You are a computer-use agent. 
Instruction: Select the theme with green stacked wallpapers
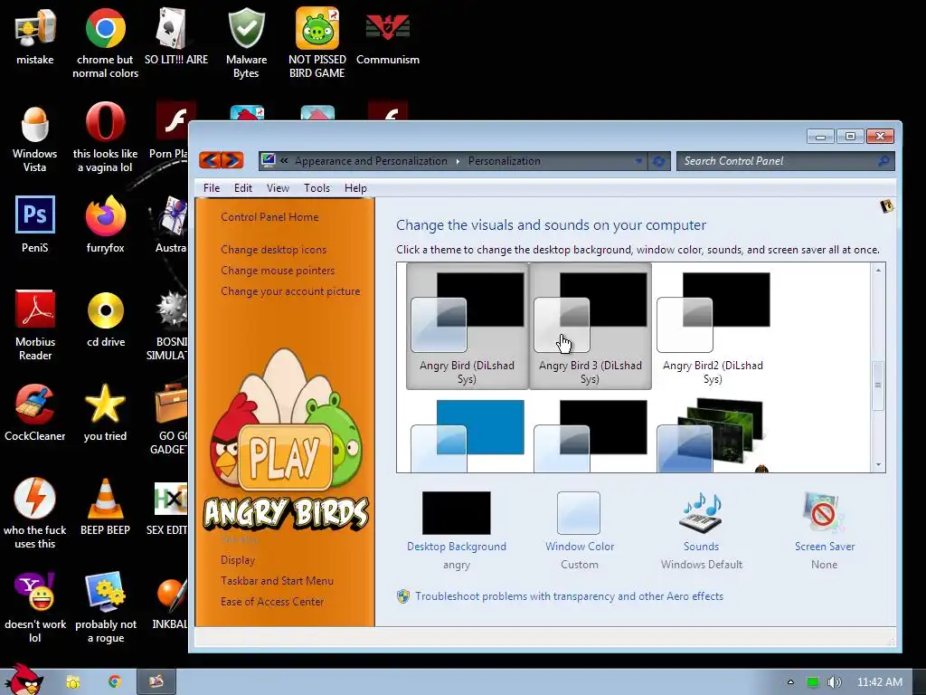tap(713, 435)
